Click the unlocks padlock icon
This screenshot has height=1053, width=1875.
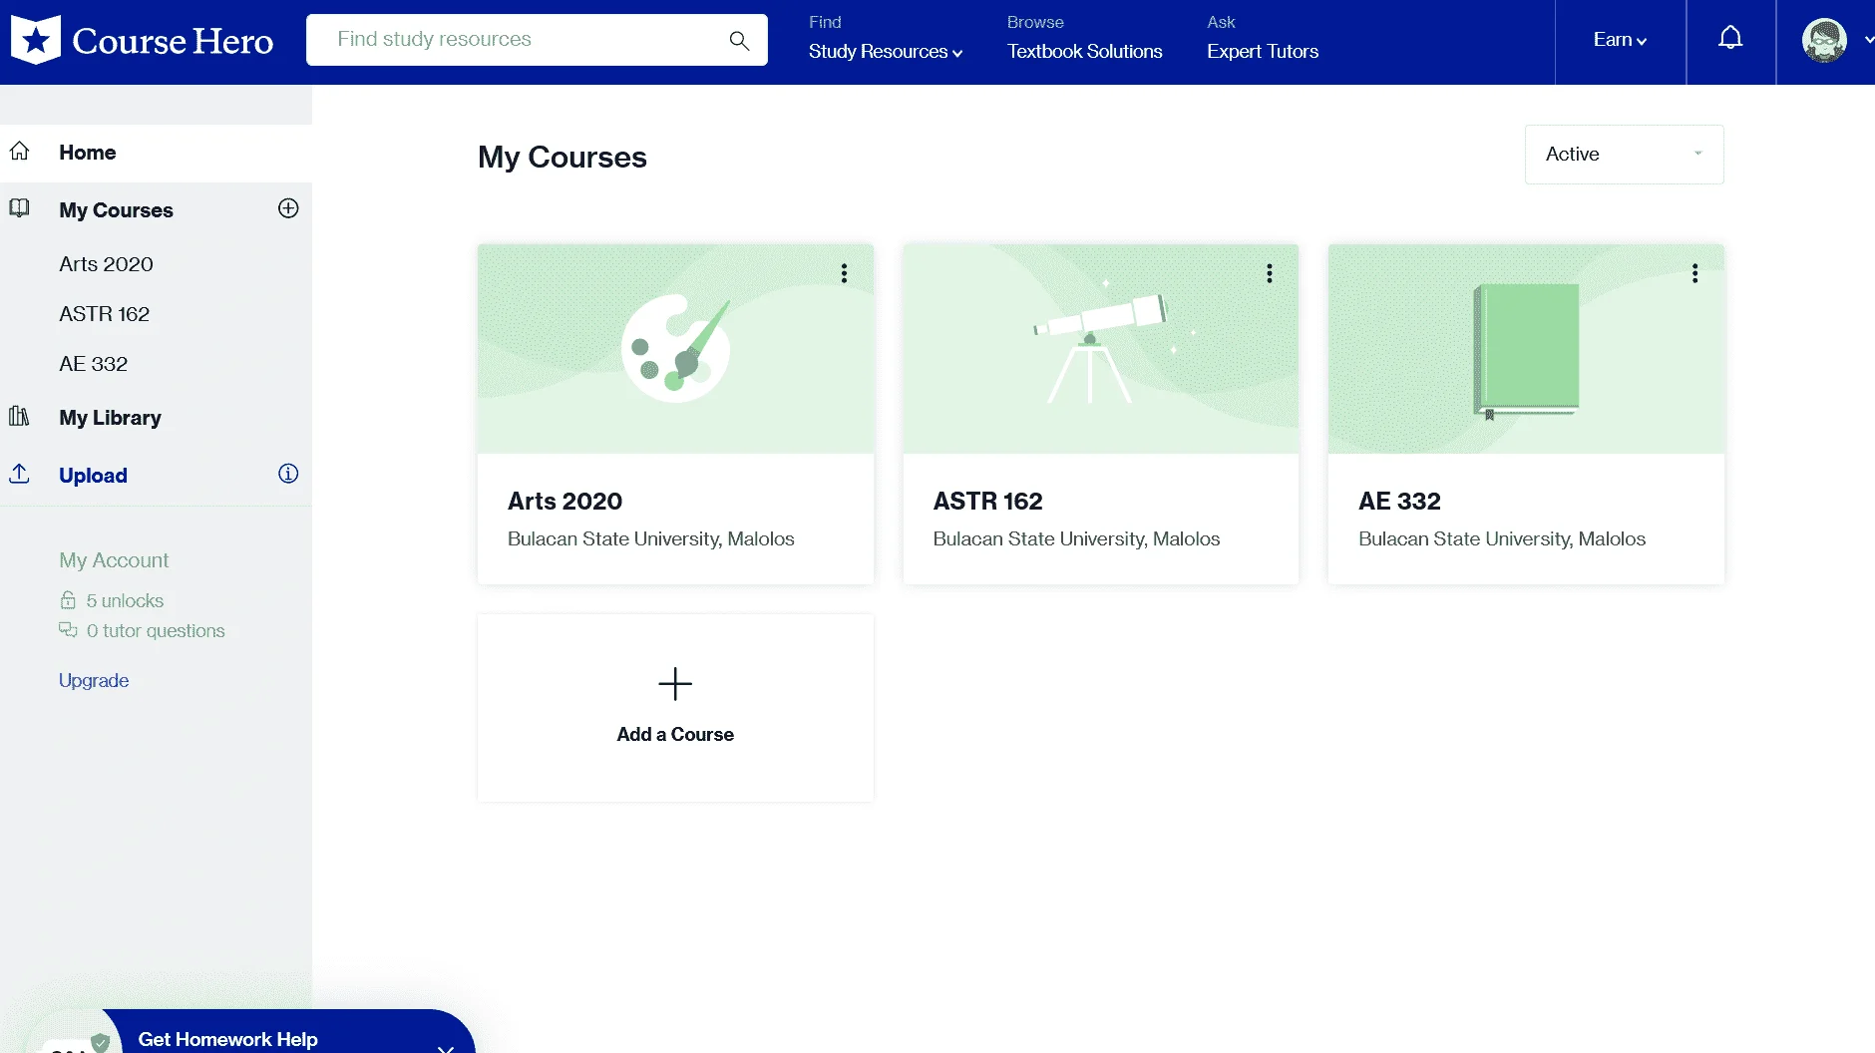click(68, 600)
